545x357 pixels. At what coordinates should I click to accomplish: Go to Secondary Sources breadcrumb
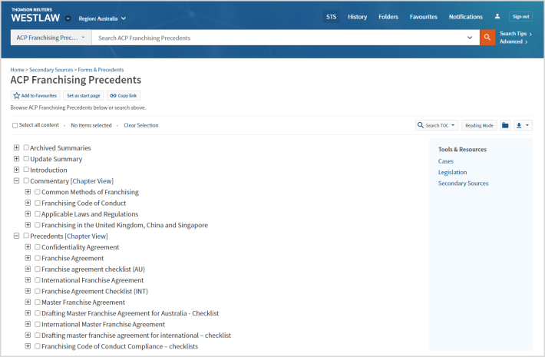[51, 70]
